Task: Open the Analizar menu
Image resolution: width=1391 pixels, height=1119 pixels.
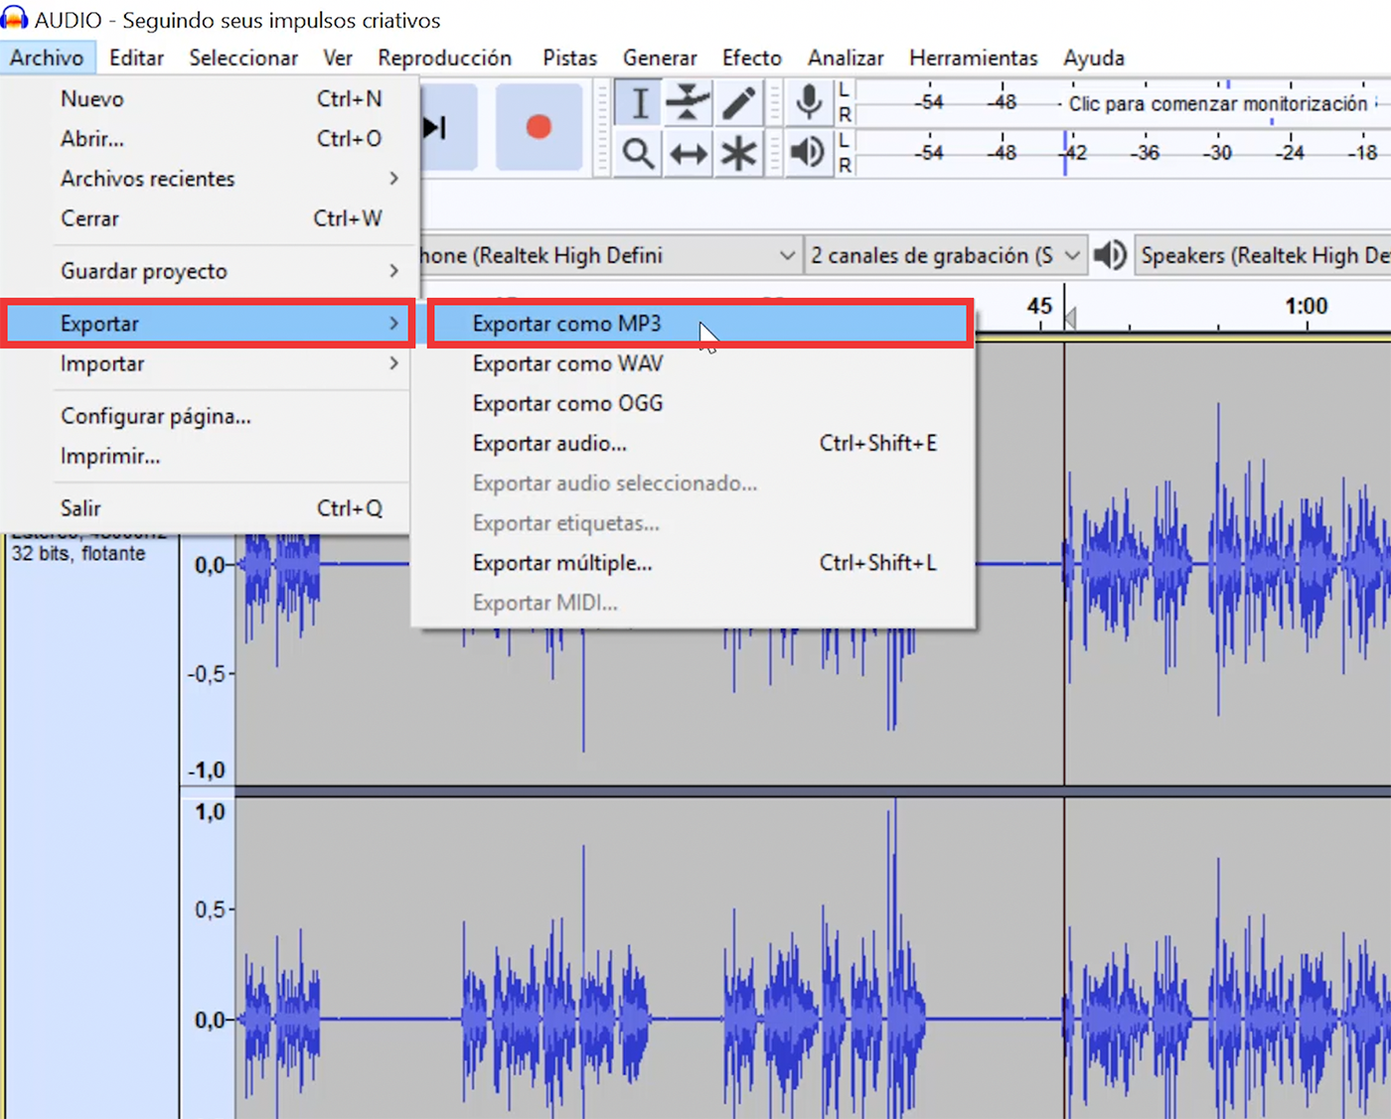Action: [x=846, y=58]
